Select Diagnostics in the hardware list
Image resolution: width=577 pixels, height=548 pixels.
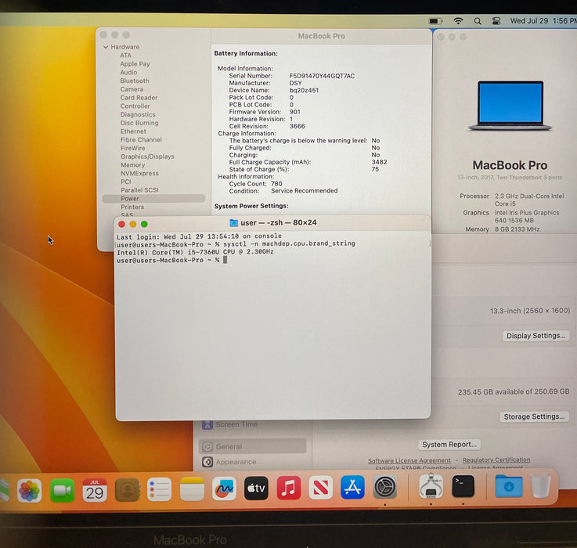tap(138, 114)
